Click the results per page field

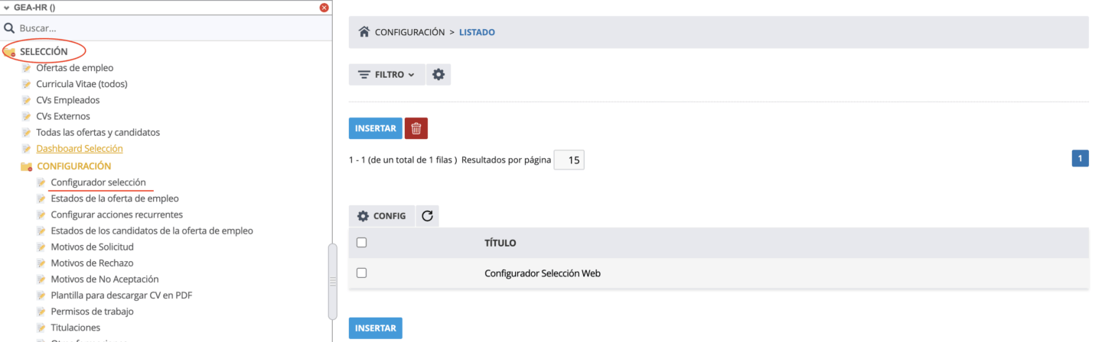[569, 160]
